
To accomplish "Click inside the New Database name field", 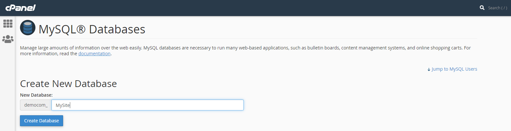I will [147, 105].
